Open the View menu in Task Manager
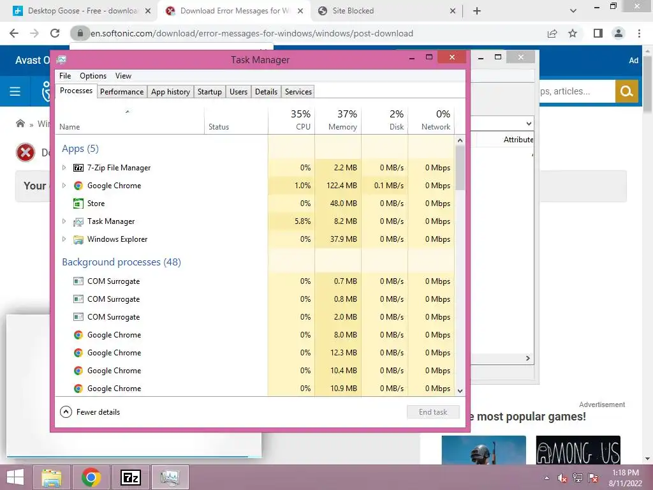The width and height of the screenshot is (653, 490). (x=123, y=76)
